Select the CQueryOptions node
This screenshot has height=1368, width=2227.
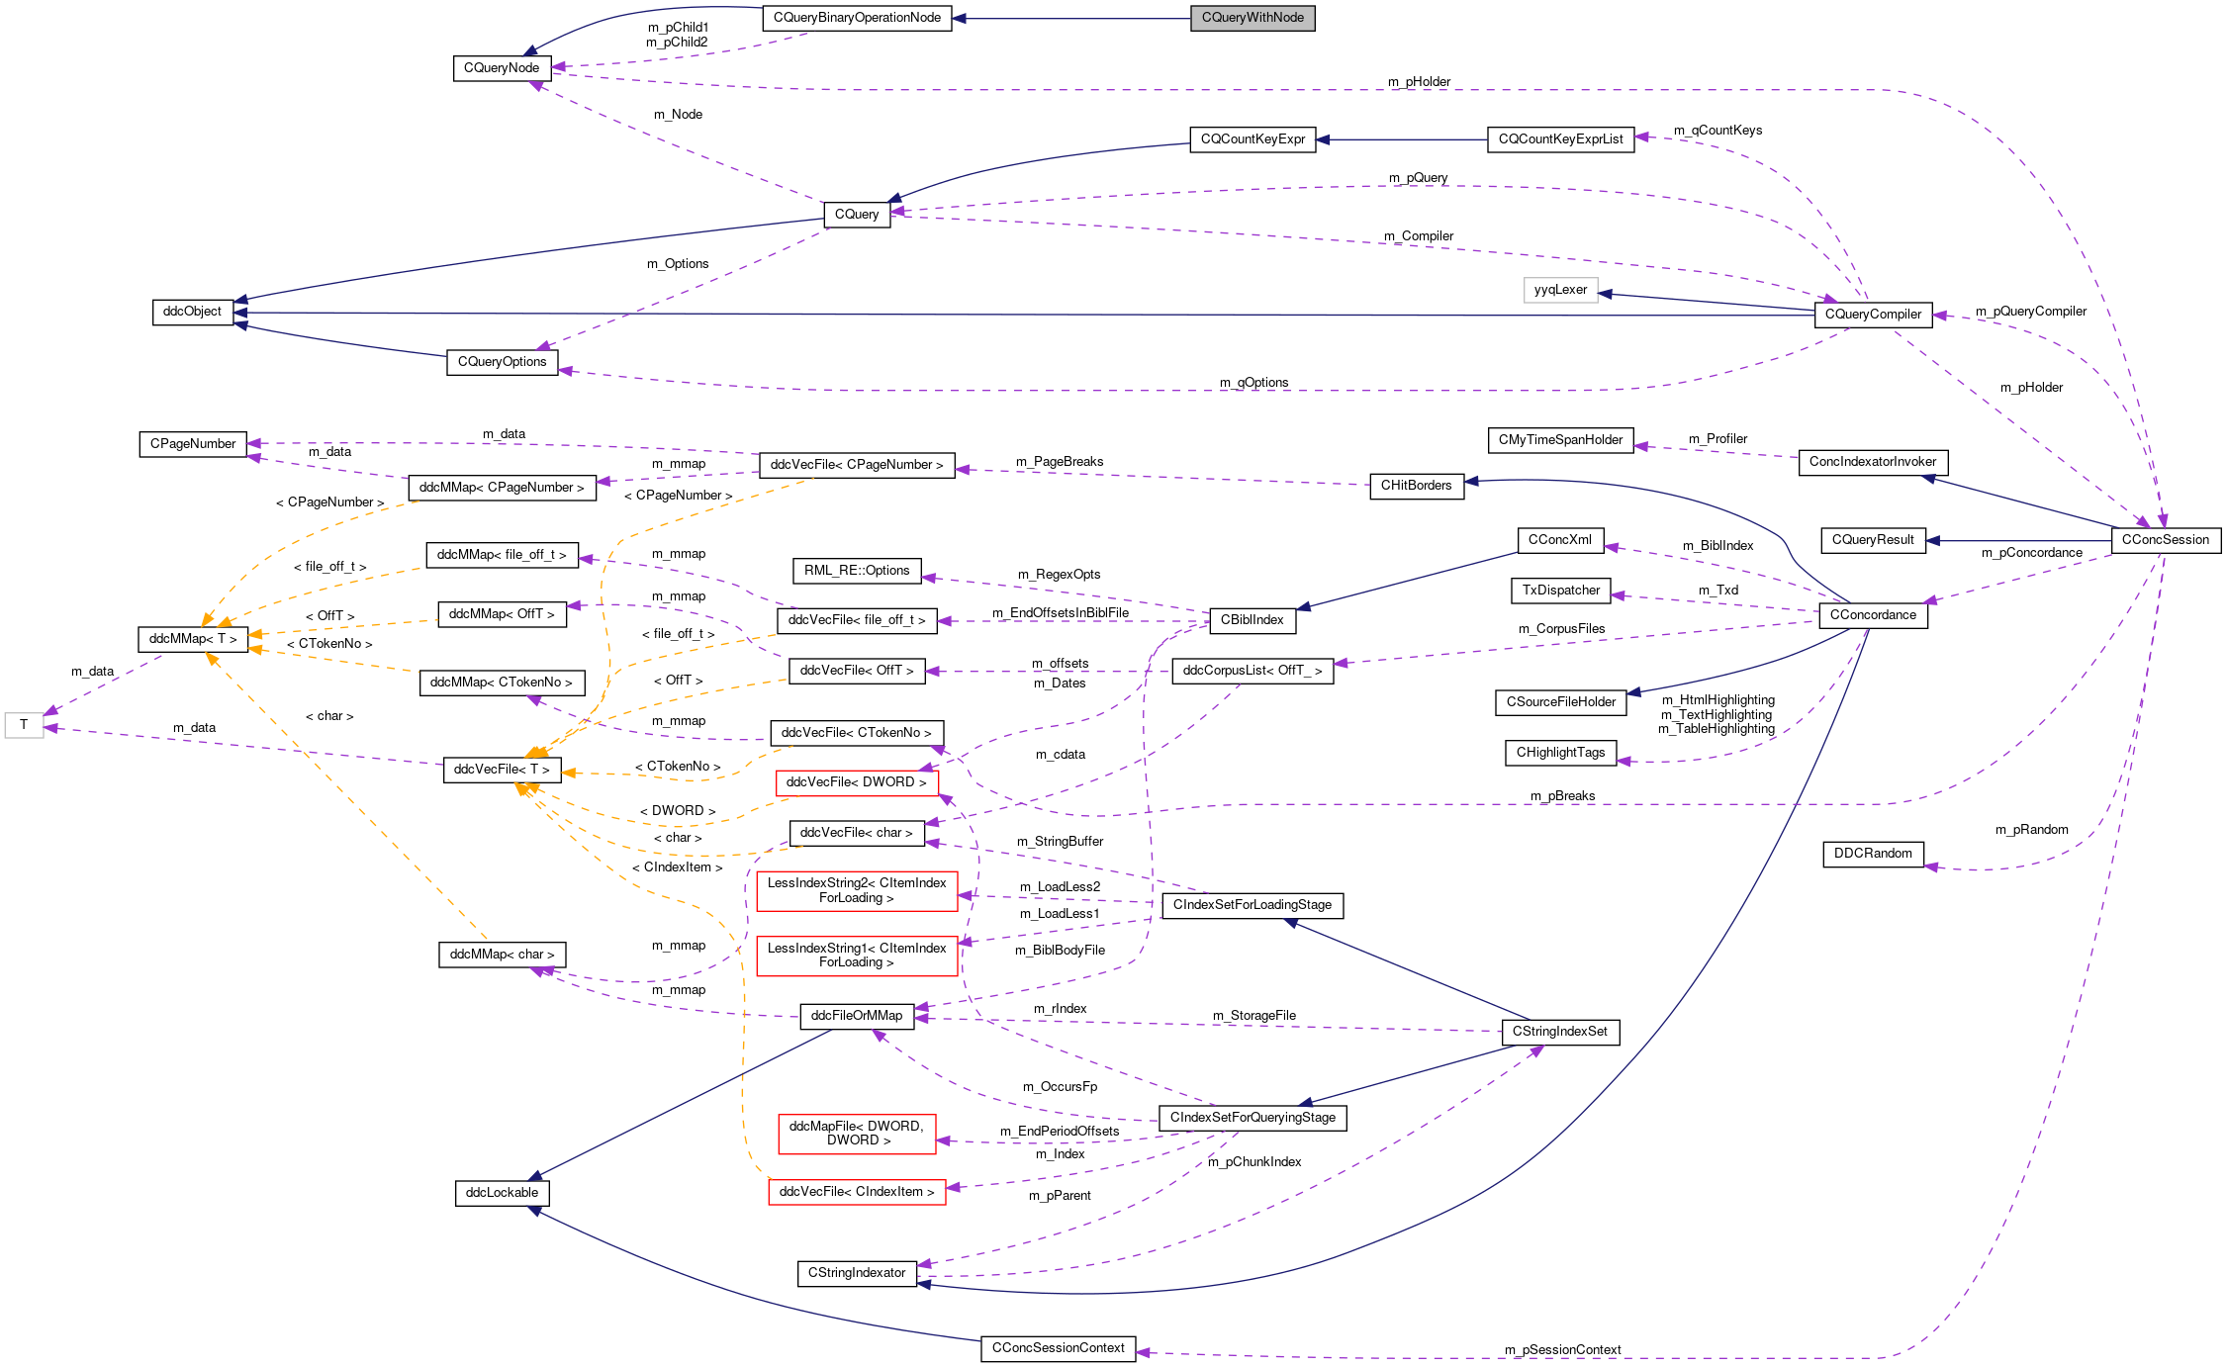click(x=502, y=362)
